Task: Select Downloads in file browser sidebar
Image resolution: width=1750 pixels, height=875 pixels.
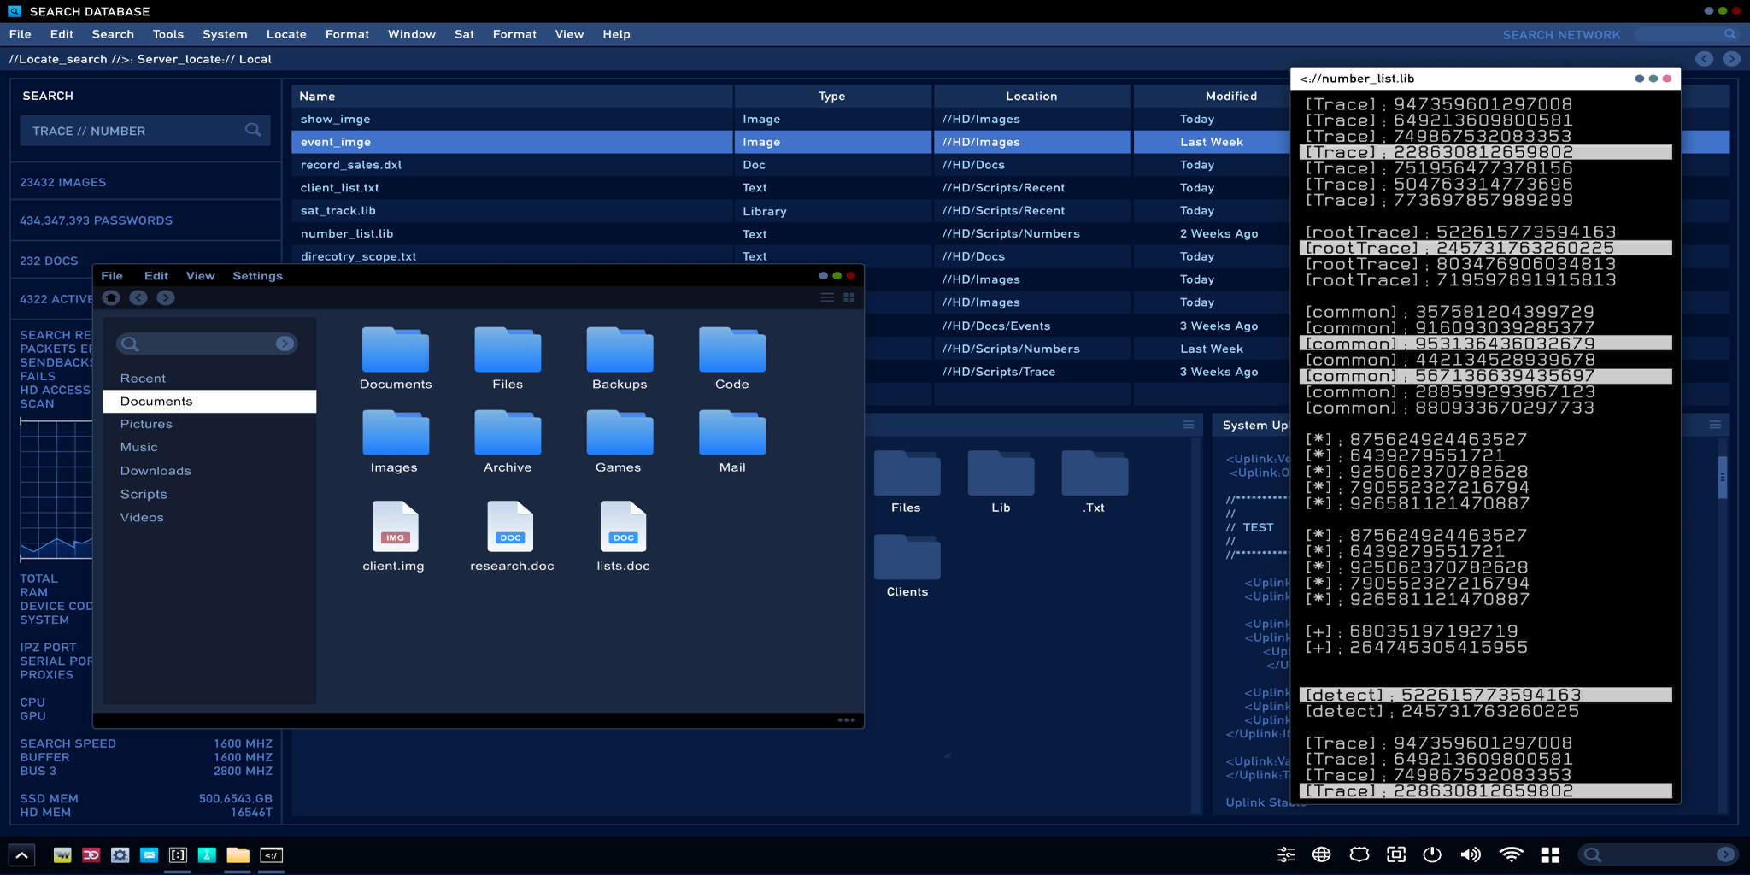Action: click(x=156, y=471)
